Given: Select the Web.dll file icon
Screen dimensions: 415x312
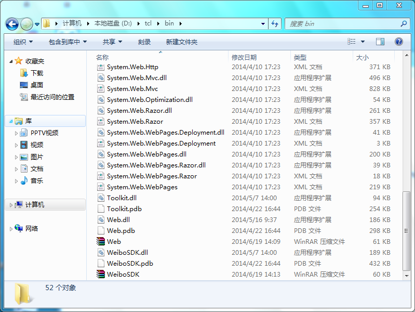Looking at the screenshot, I should pyautogui.click(x=101, y=220).
